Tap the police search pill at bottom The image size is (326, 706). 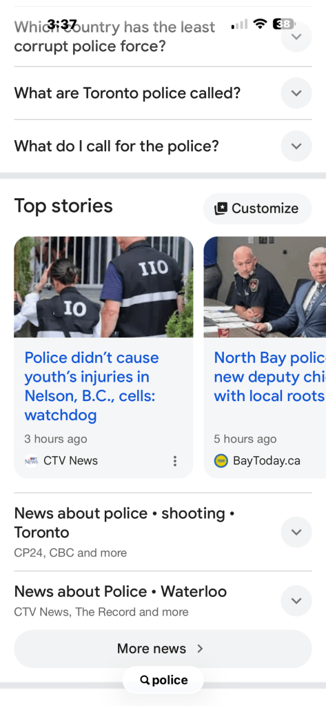163,680
